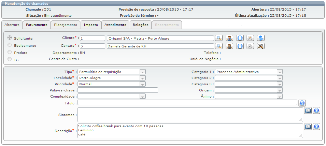The image size is (326, 146).
Task: Click the contact name field Daniela Gerente de RH
Action: coord(160,46)
